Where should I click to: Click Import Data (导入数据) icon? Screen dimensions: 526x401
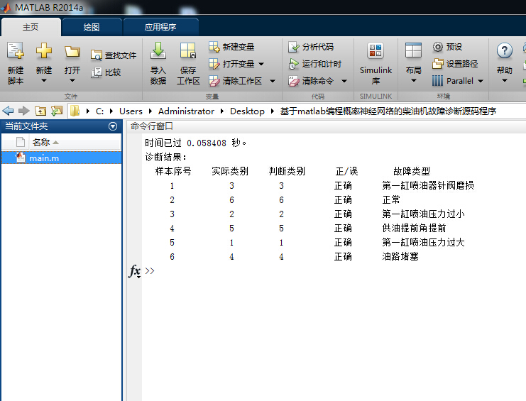[158, 50]
